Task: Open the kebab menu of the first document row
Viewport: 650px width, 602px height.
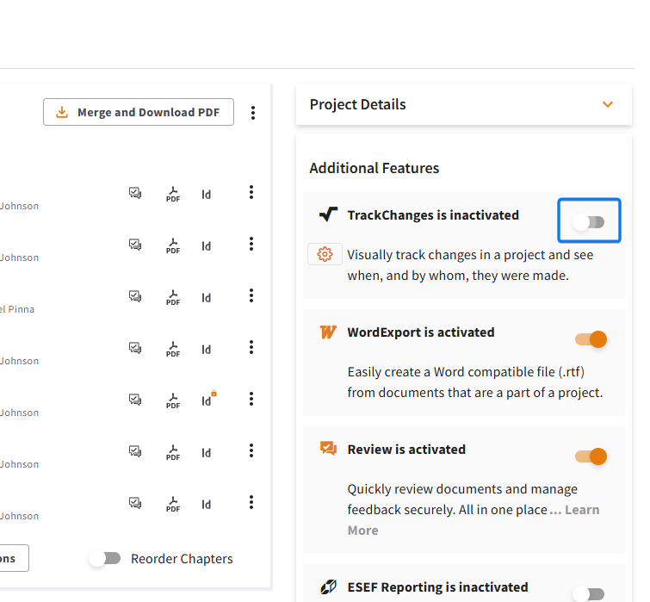Action: [251, 192]
